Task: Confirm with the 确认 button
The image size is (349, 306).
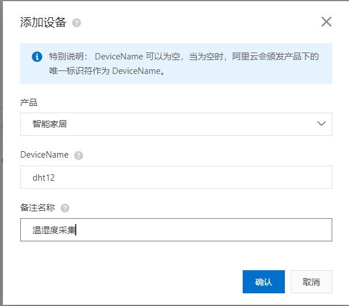Action: coord(263,282)
